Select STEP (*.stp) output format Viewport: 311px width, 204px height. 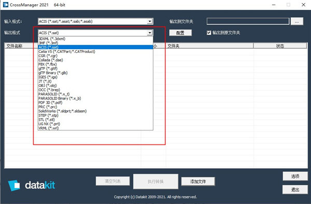95,115
